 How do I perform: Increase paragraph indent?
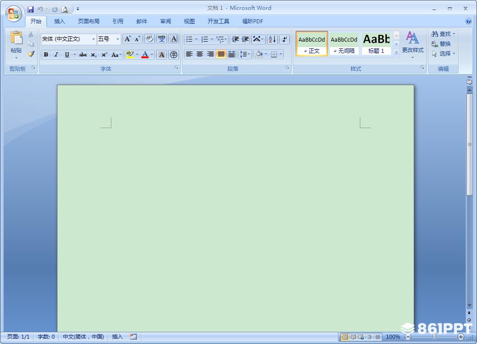pos(245,39)
